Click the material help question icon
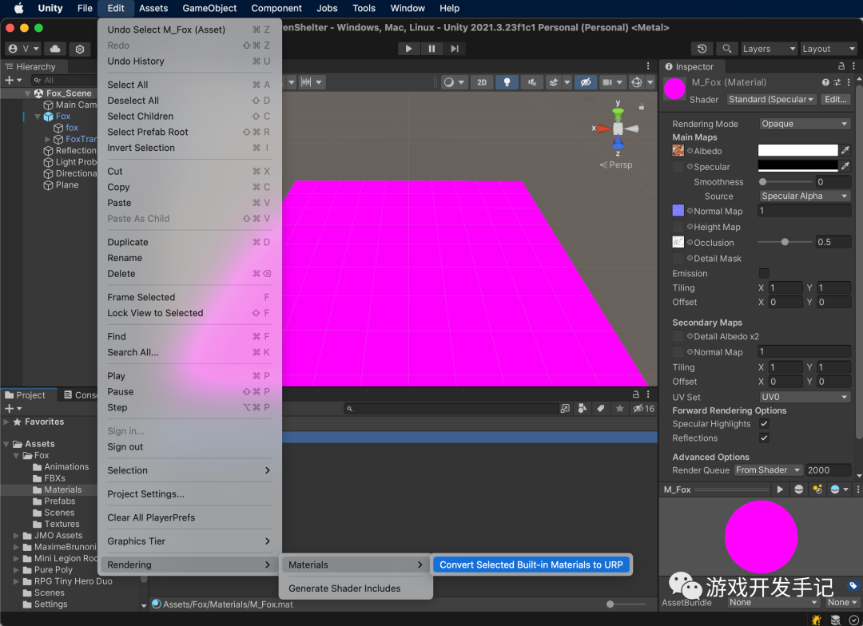Viewport: 863px width, 626px height. pos(825,82)
